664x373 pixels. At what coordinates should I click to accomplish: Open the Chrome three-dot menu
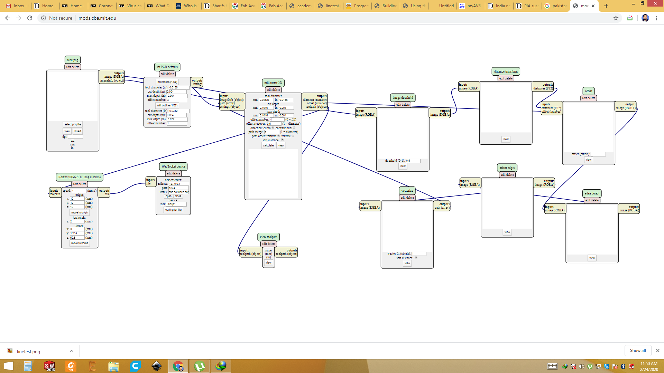point(656,18)
